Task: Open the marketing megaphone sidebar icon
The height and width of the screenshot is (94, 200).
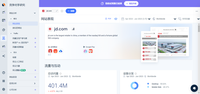Action: point(3,47)
